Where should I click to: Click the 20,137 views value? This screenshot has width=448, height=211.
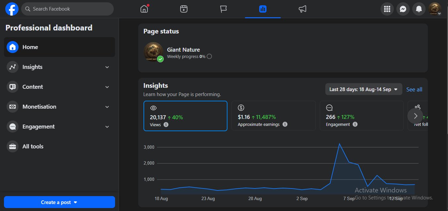[158, 117]
